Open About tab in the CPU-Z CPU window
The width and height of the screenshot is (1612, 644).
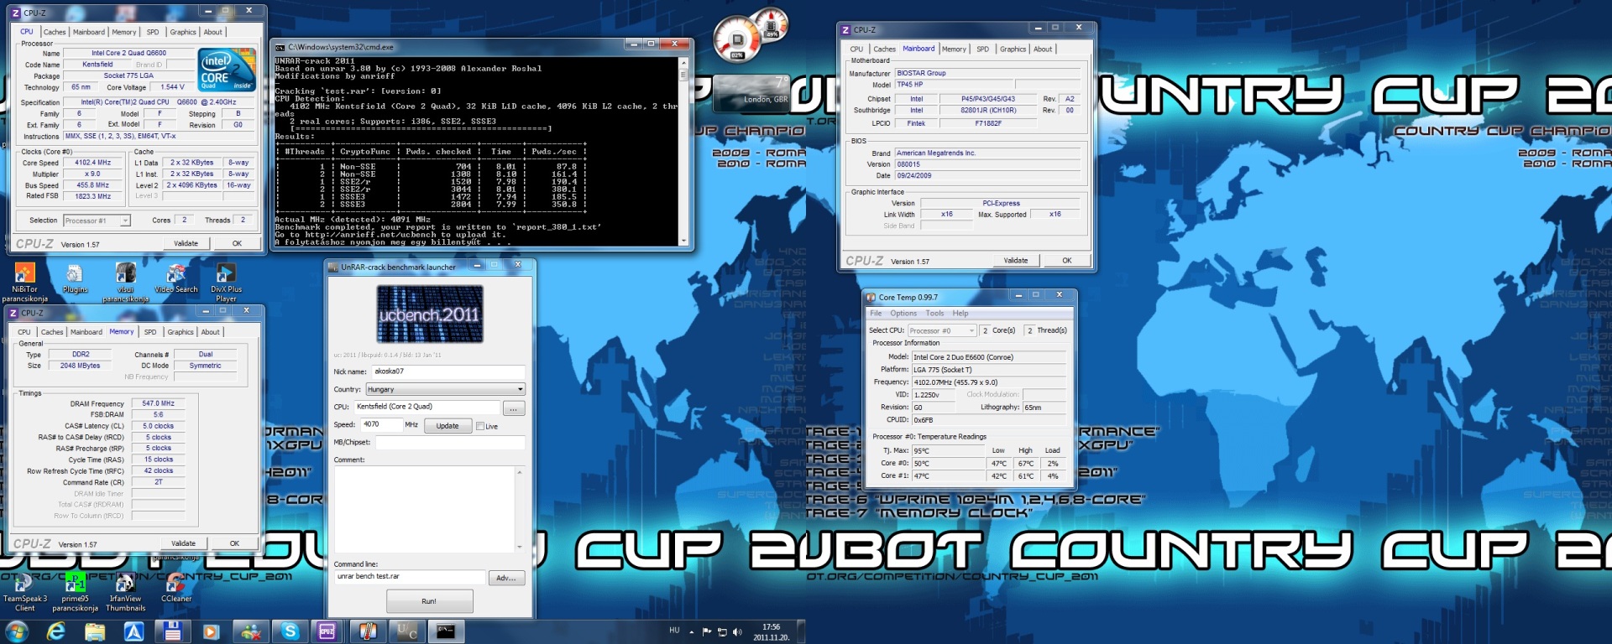click(x=213, y=32)
